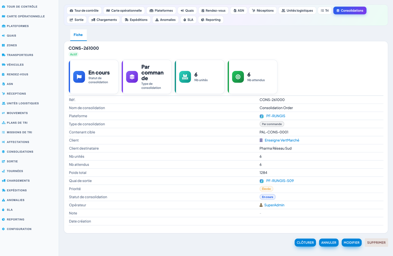This screenshot has height=256, width=393.
Task: Click the Actif status badge
Action: tap(73, 54)
